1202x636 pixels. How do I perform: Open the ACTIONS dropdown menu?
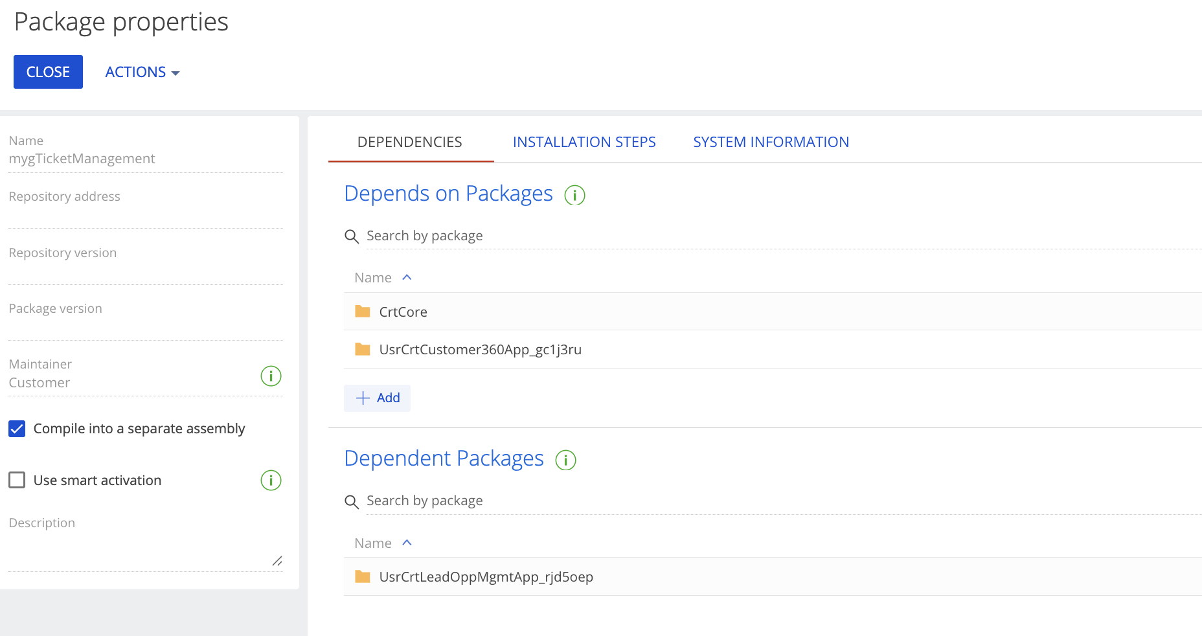[x=142, y=72]
